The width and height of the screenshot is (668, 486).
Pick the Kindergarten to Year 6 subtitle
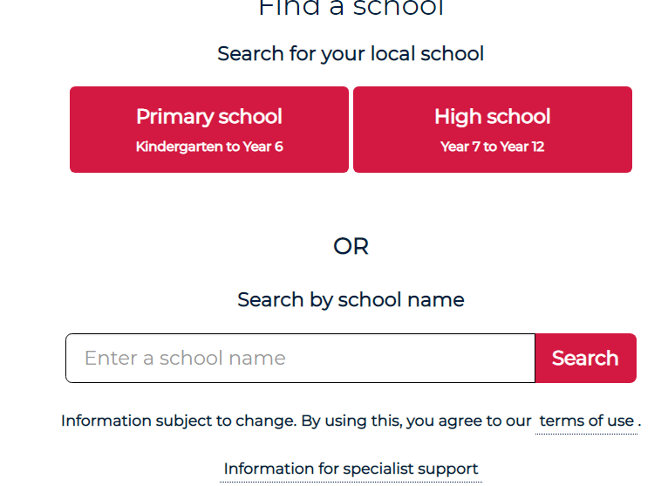(209, 147)
